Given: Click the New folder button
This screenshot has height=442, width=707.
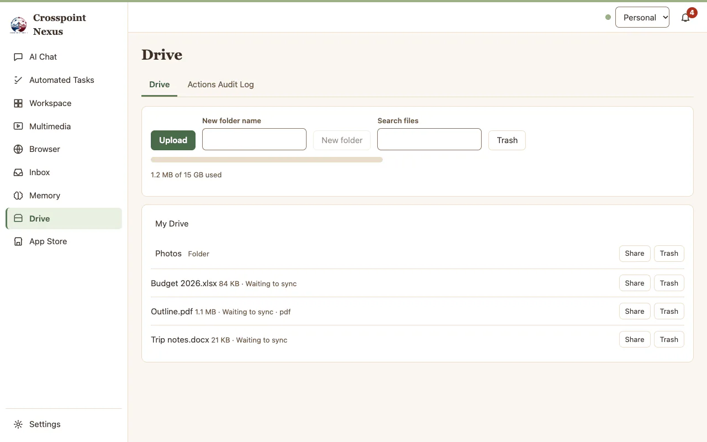Looking at the screenshot, I should tap(342, 140).
